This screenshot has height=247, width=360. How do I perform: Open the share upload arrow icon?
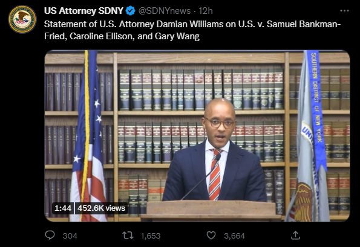295,236
